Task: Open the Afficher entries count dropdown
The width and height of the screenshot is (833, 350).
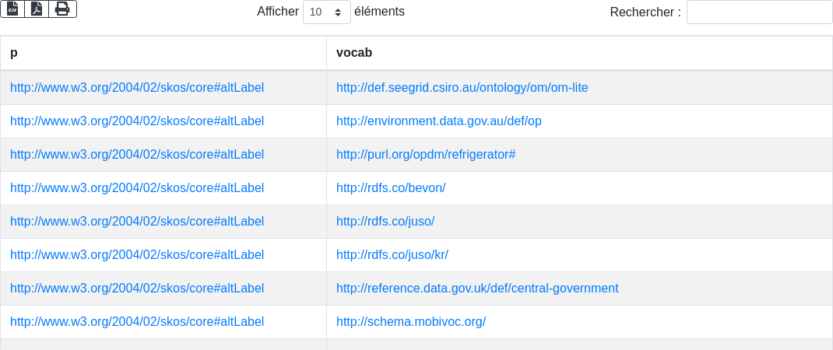Action: point(325,12)
